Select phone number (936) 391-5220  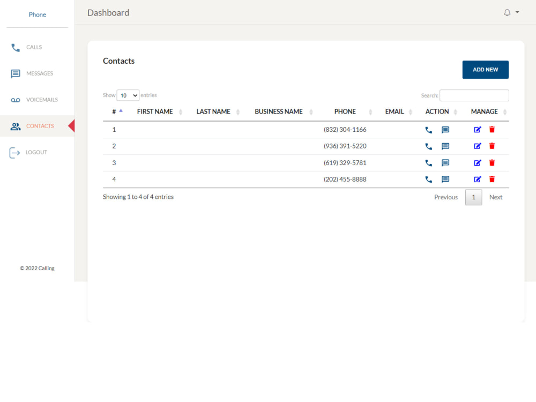(x=345, y=146)
